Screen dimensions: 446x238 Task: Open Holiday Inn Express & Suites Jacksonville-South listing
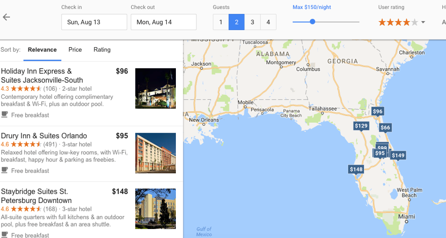pyautogui.click(x=42, y=76)
